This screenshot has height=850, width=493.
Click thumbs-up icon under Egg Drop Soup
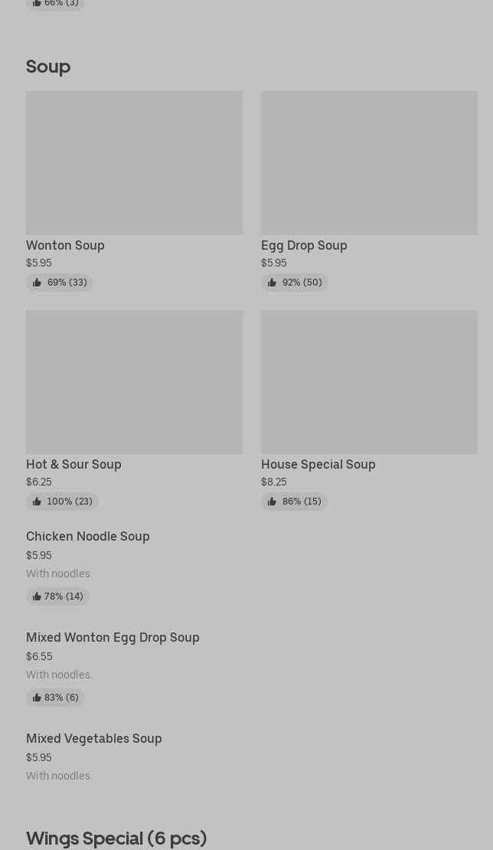tap(272, 283)
